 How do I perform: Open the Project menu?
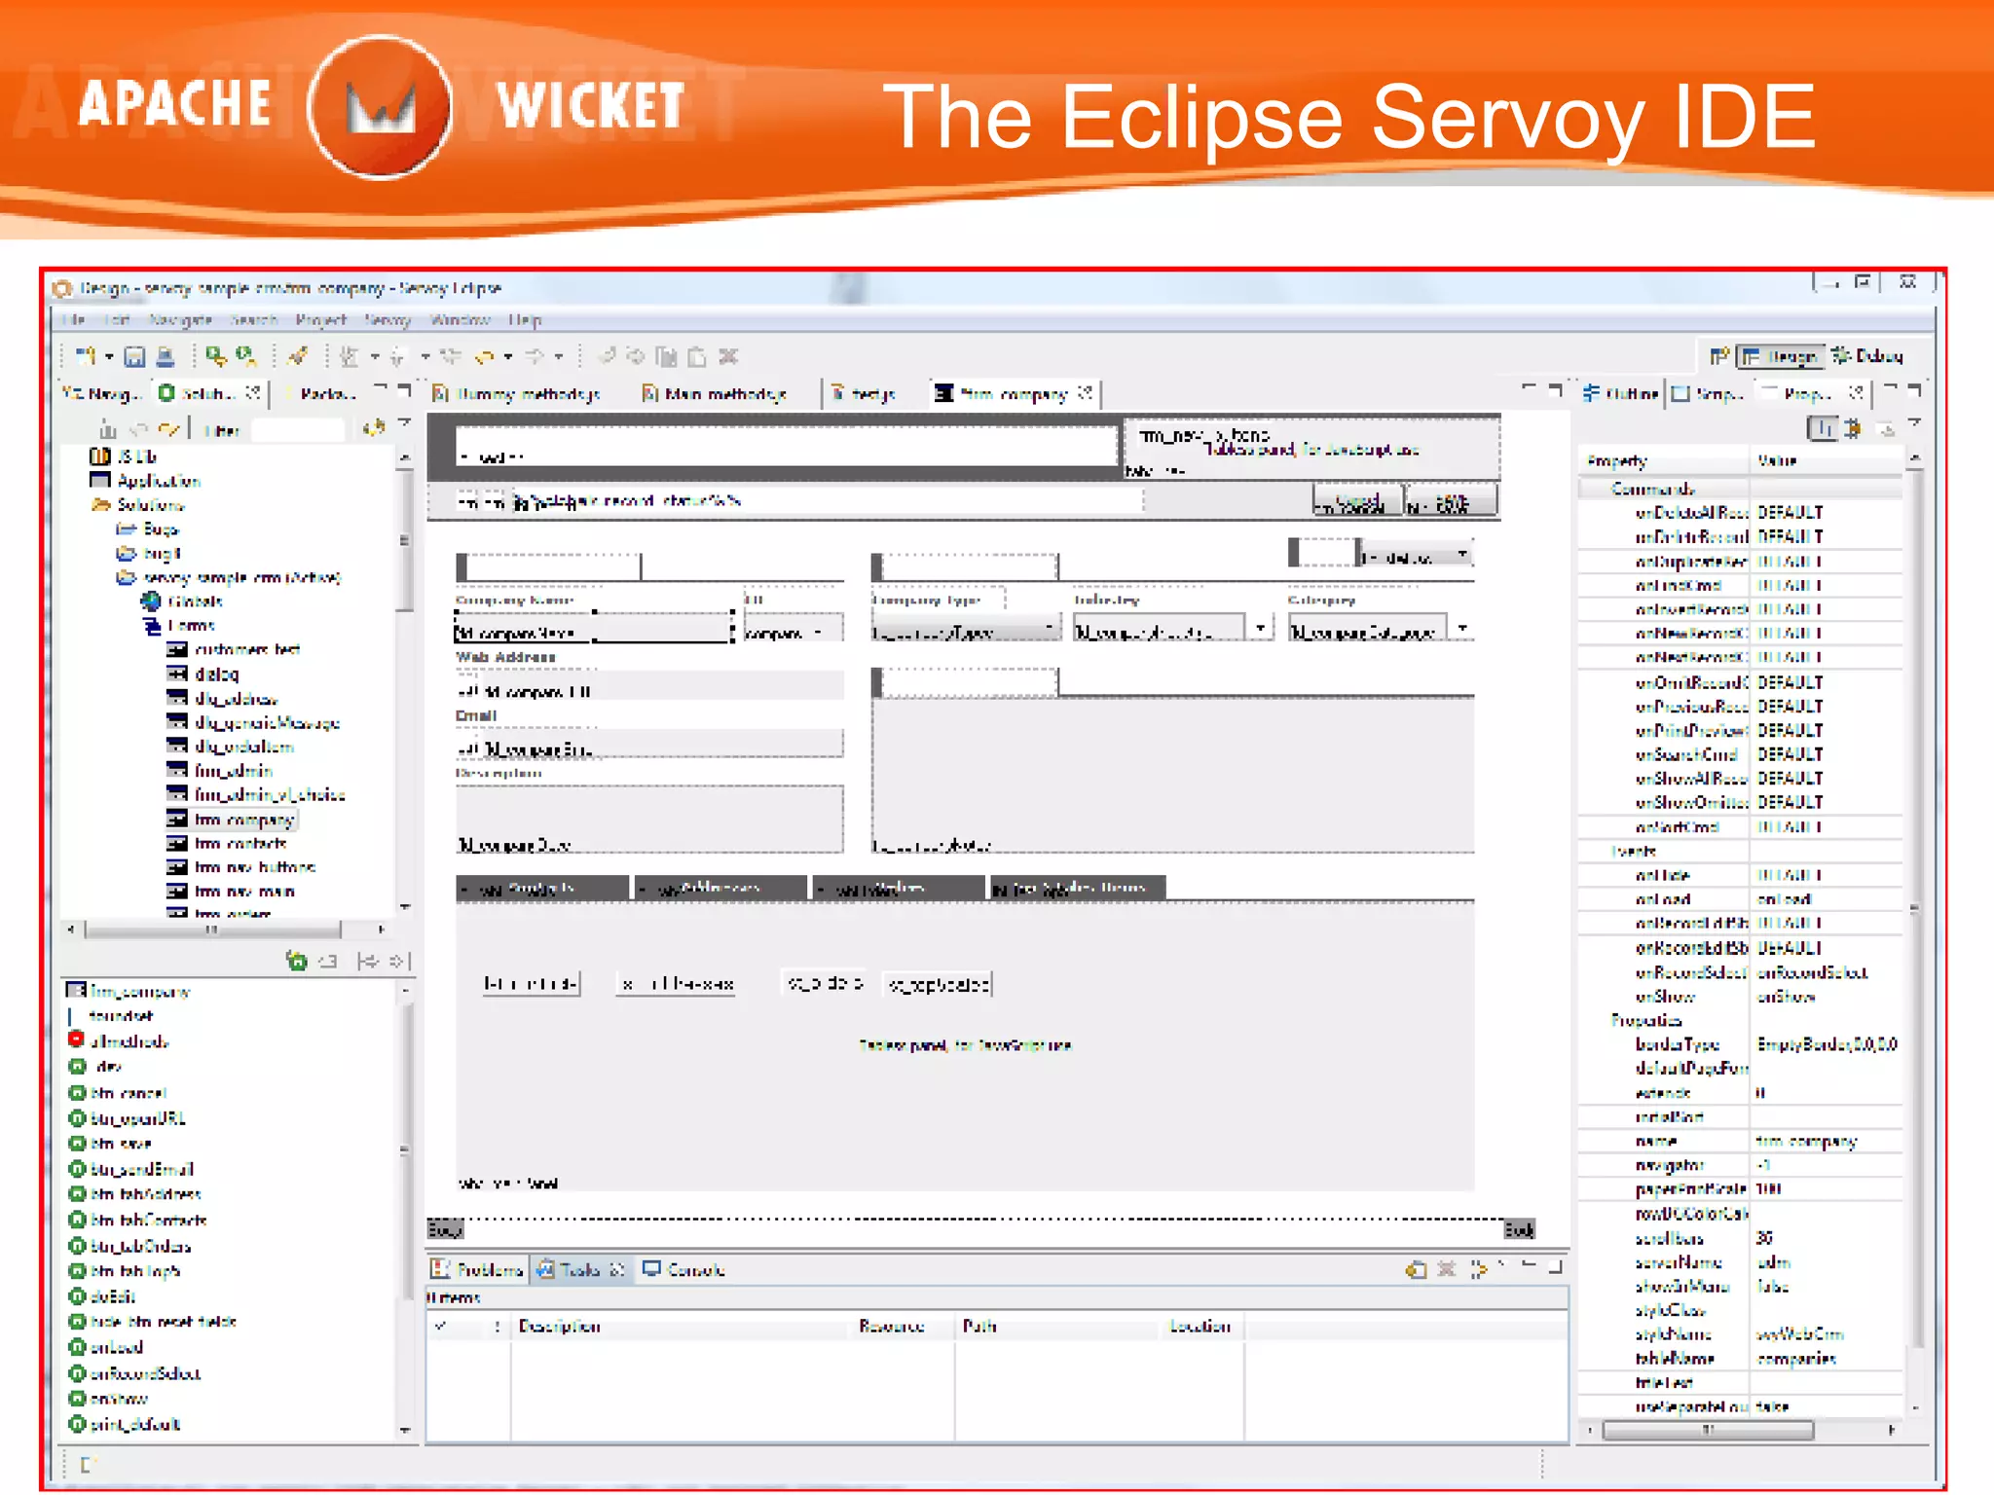tap(320, 319)
